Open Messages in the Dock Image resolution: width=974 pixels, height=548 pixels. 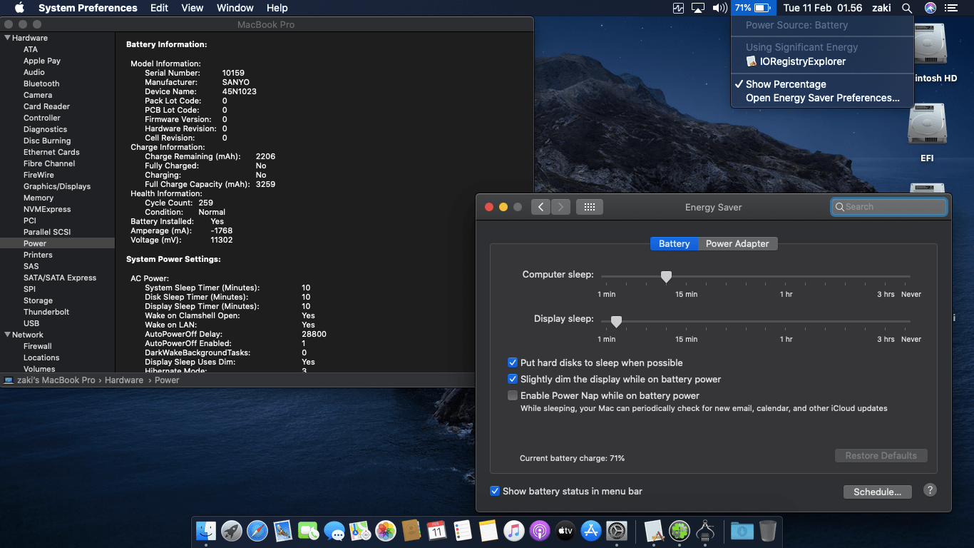coord(334,530)
